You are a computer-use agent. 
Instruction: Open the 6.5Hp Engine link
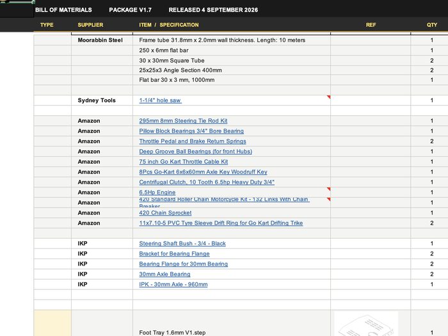(157, 192)
